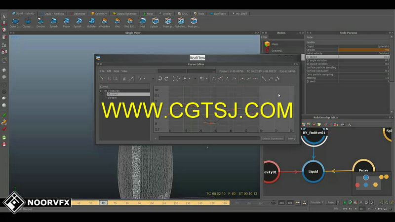Click the green pencil icon in left toolbar
Image resolution: width=395 pixels, height=222 pixels.
pos(4,115)
